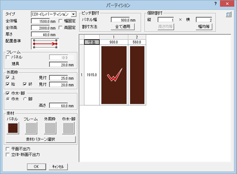
Task: Toggle the フレーム パネル checkbox
Action: (x=8, y=57)
